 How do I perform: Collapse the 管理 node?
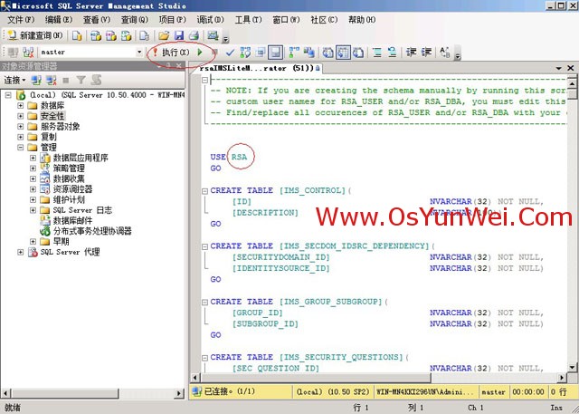(20, 147)
